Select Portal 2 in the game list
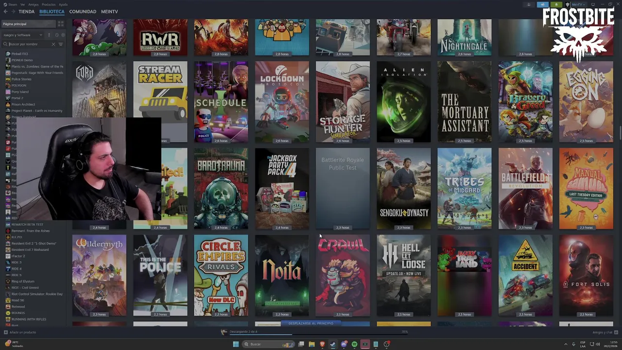 (x=17, y=98)
